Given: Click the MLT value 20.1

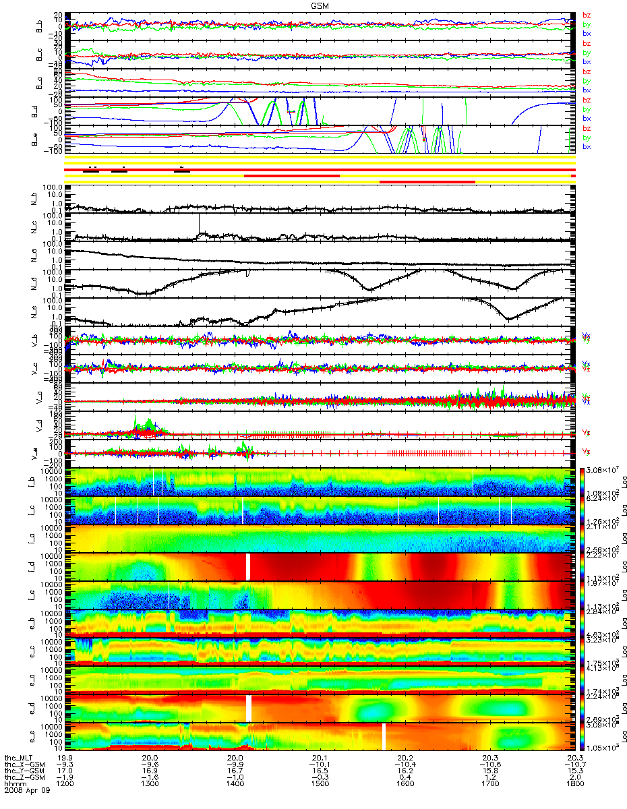Looking at the screenshot, I should tap(319, 758).
